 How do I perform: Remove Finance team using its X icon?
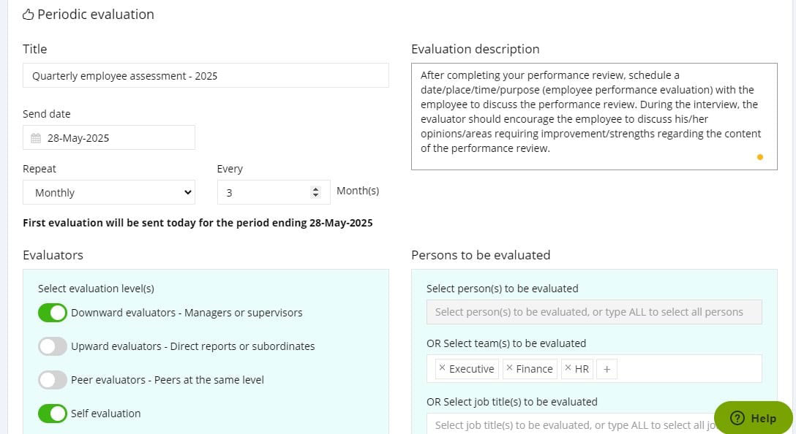511,368
